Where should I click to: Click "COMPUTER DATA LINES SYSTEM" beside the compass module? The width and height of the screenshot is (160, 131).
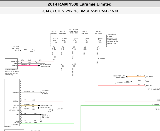tap(46, 66)
